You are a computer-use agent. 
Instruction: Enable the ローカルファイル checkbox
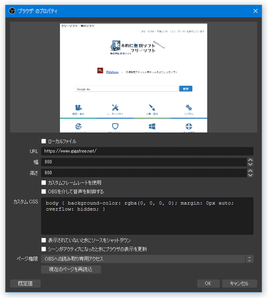point(44,141)
